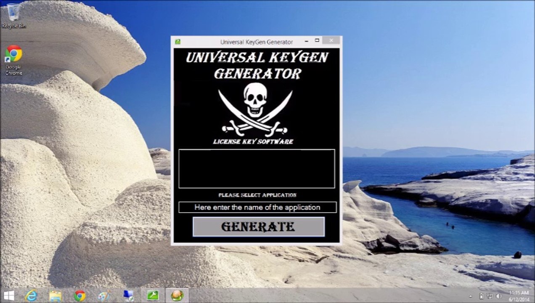Screen dimensions: 535x303
Task: Open the blue monitor taskbar icon
Action: tap(128, 296)
